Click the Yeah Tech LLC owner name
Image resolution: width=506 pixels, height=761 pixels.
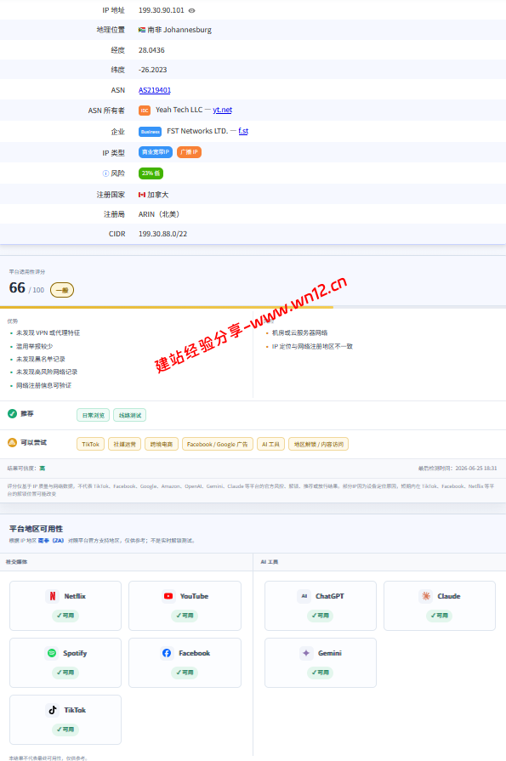pyautogui.click(x=179, y=110)
